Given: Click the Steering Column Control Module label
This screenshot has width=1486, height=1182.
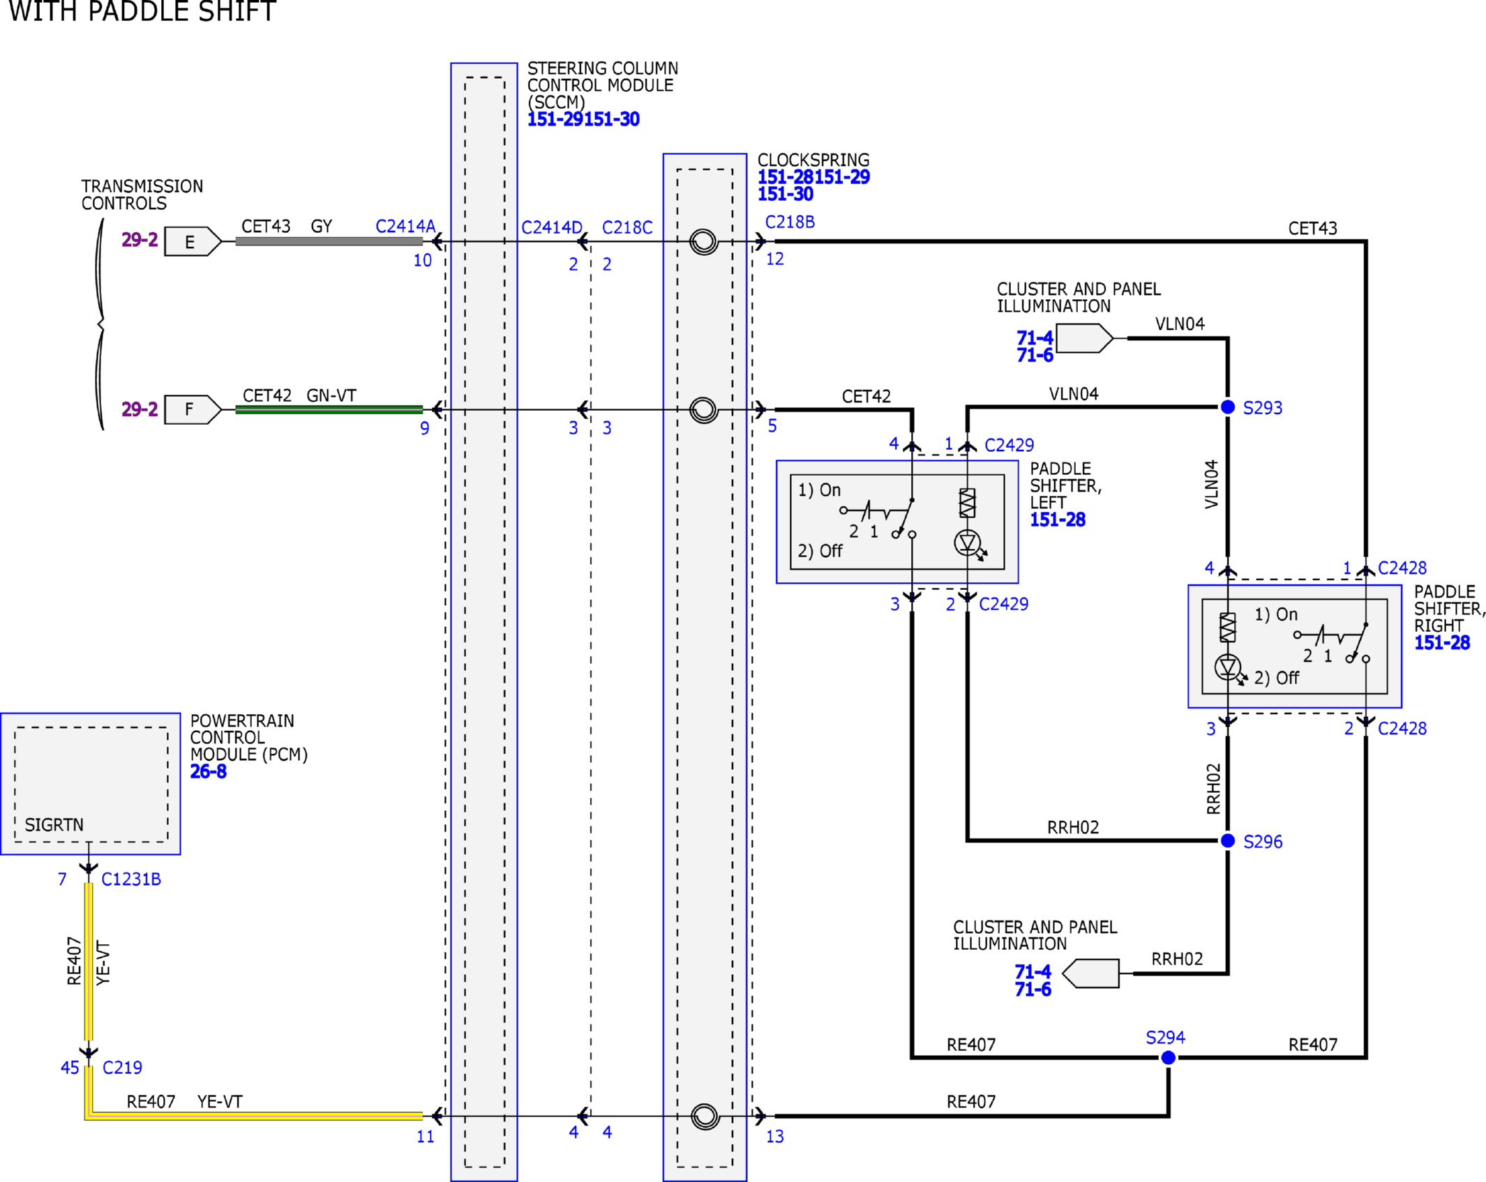Looking at the screenshot, I should click(603, 85).
